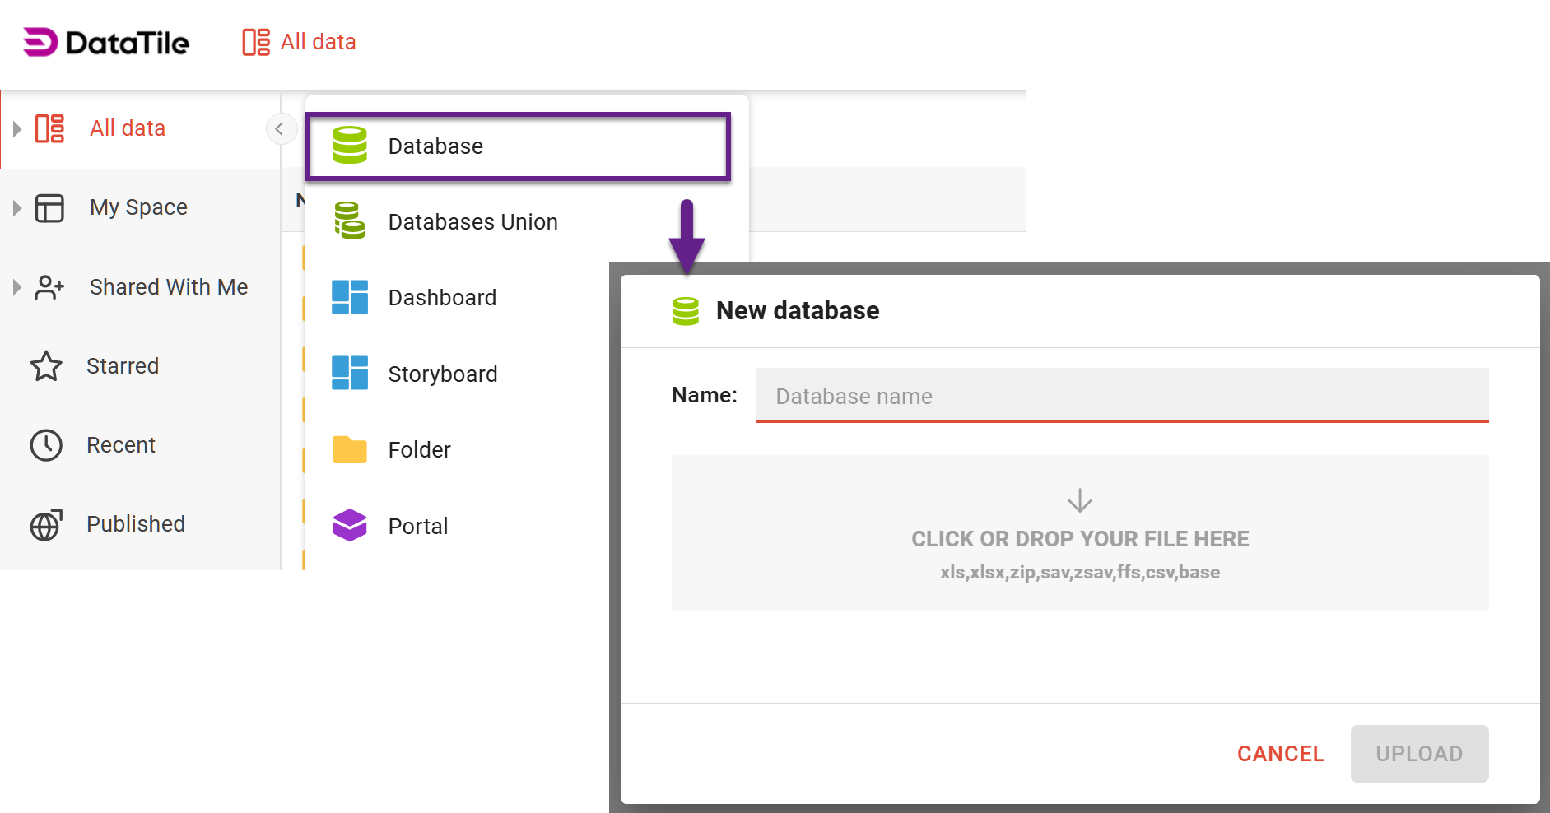Click the yellow Folder icon
The image size is (1550, 813).
click(350, 449)
